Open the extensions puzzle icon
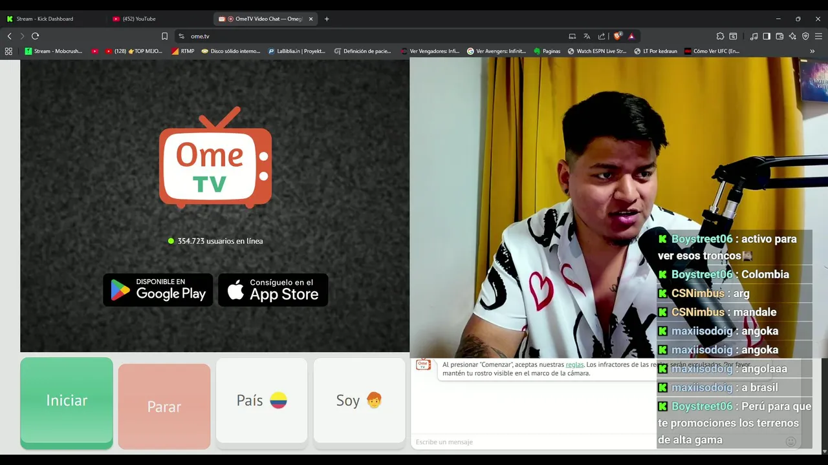This screenshot has height=465, width=828. tap(720, 36)
